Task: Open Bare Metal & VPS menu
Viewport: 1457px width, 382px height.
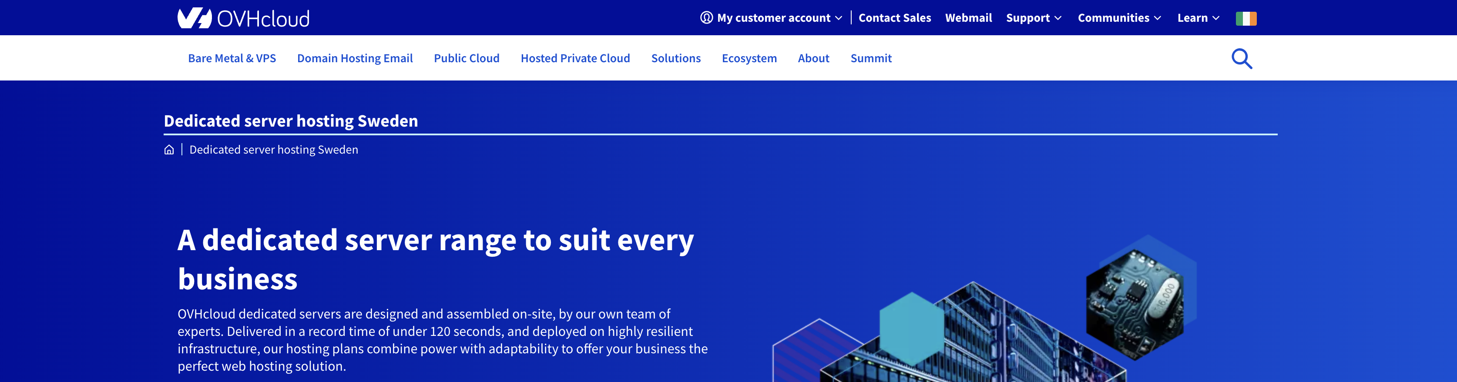Action: tap(232, 58)
